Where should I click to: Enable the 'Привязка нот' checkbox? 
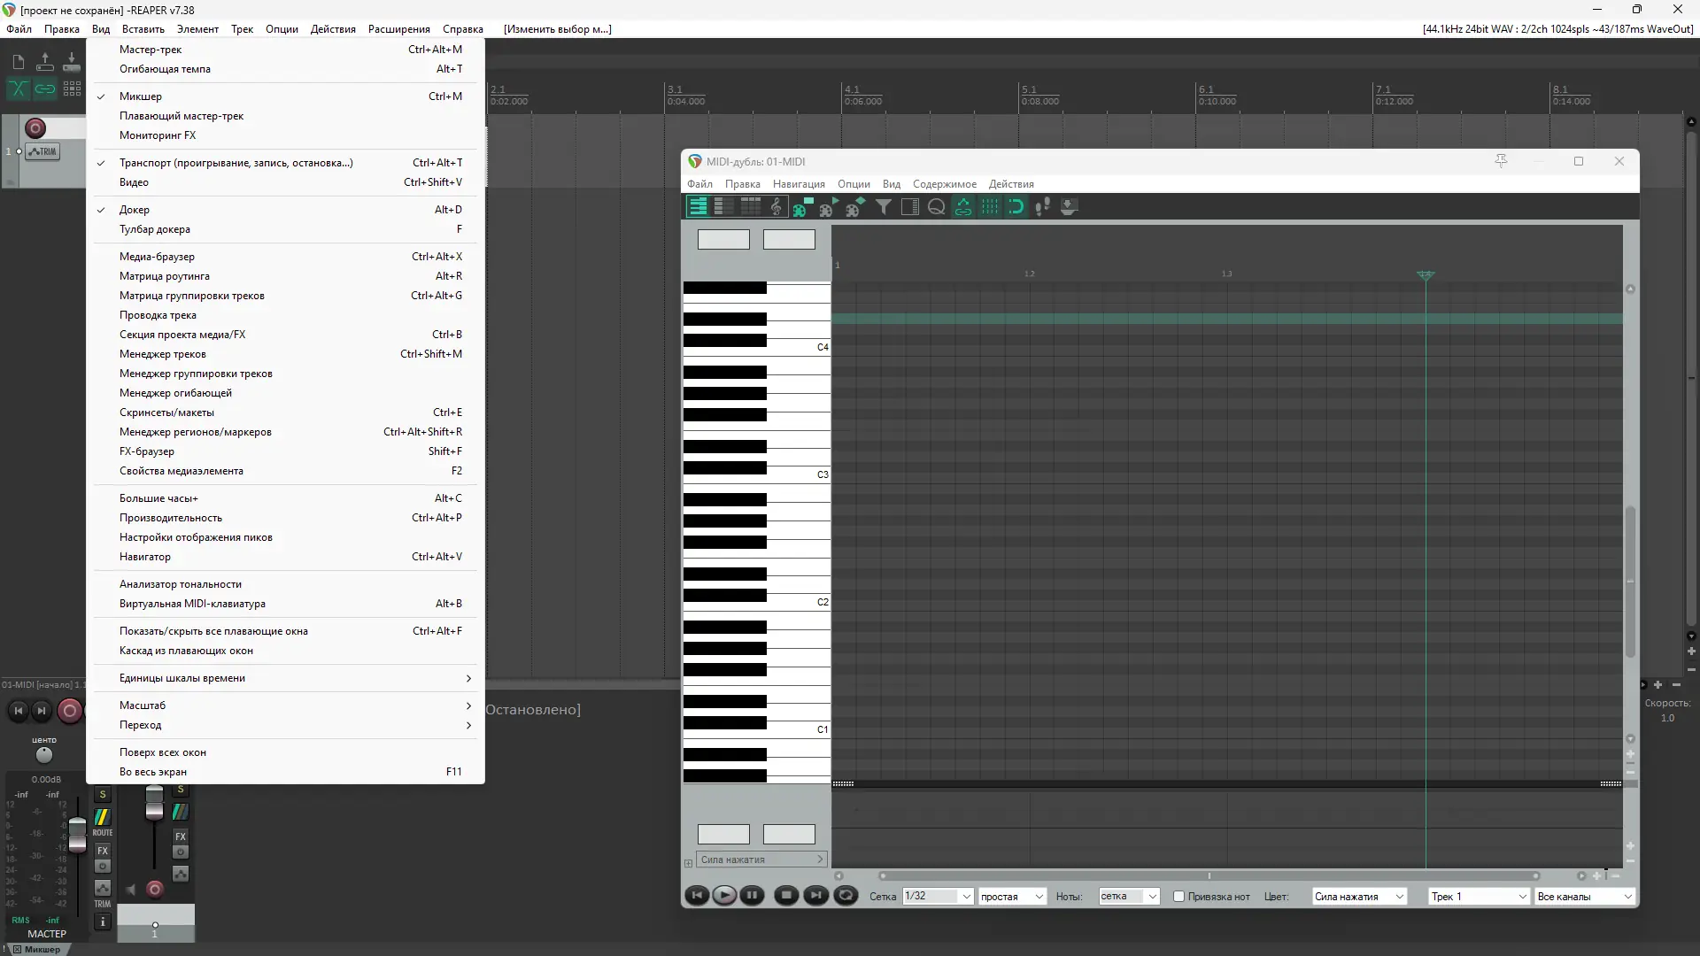click(1178, 897)
